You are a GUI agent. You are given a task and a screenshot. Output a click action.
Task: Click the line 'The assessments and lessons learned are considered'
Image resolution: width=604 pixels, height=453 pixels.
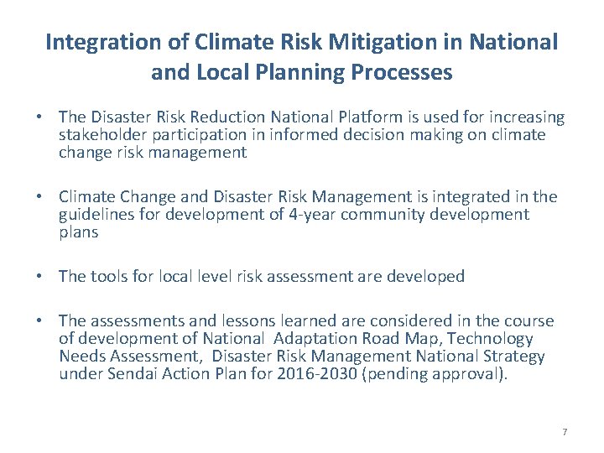pos(306,320)
